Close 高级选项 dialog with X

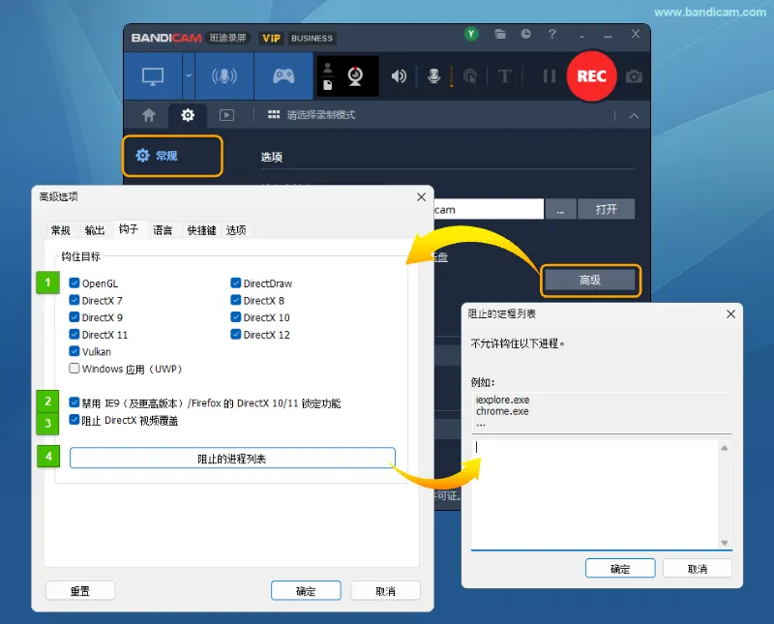421,197
